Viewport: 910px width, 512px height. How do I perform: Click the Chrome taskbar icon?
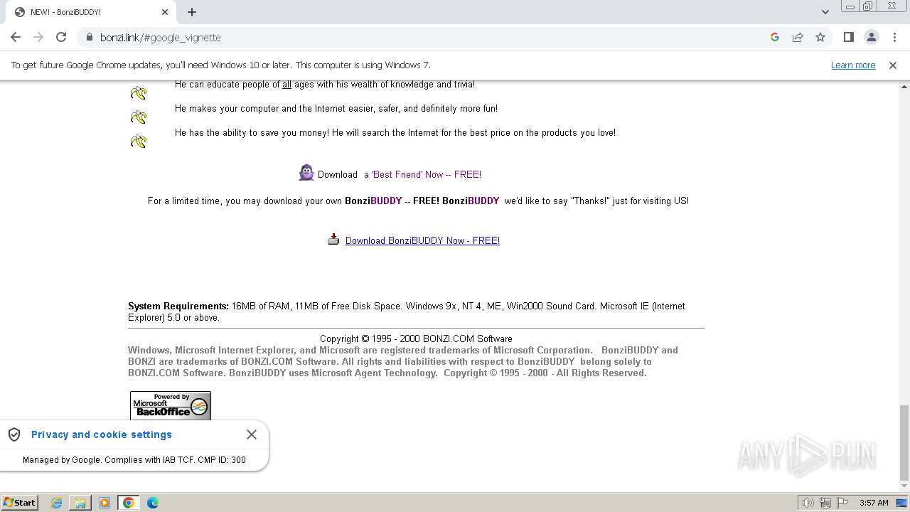click(x=129, y=503)
